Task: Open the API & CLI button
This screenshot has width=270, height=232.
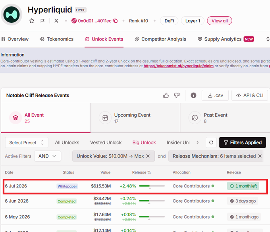Action: pos(250,95)
